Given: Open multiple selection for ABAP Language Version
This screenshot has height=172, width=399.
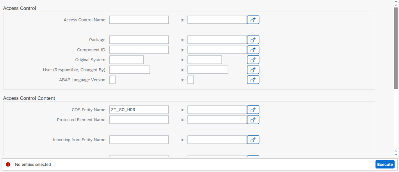Looking at the screenshot, I should click(253, 80).
